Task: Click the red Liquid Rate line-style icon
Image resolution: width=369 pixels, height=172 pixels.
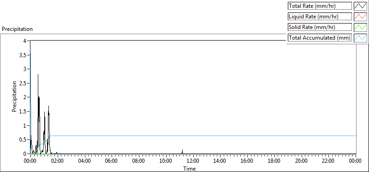Action: (x=360, y=17)
